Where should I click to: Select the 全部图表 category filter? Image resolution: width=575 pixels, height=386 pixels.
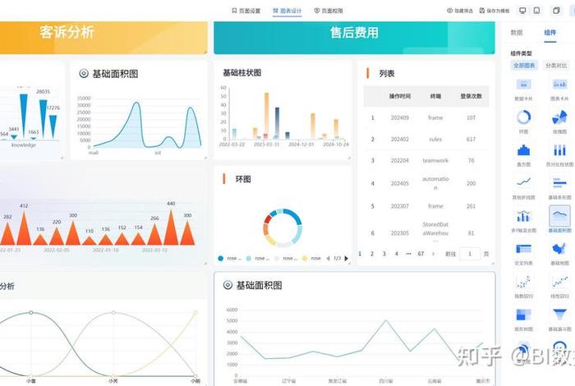pos(524,66)
